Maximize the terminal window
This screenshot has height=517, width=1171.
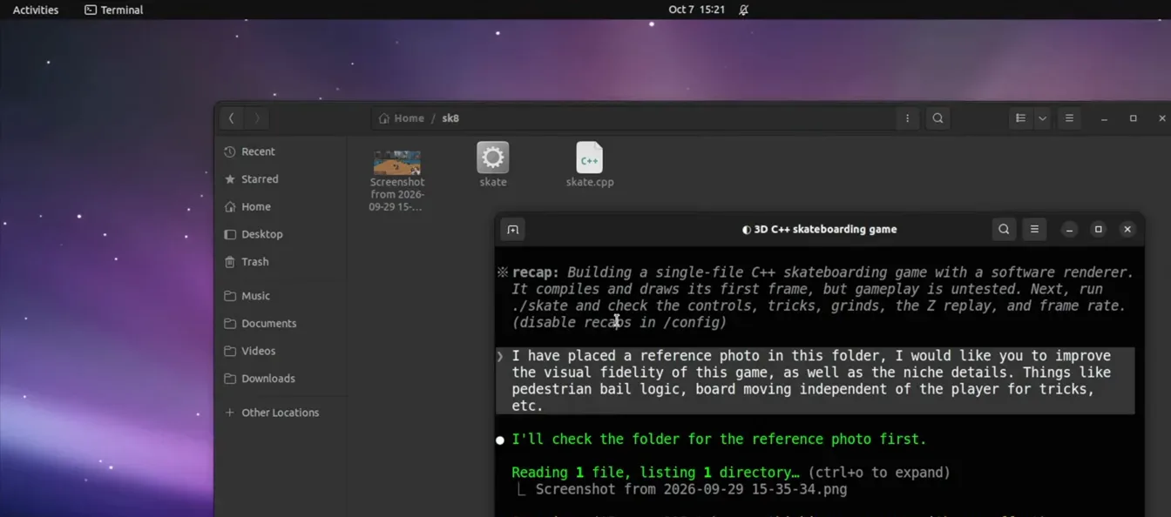point(1098,230)
